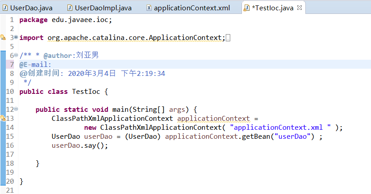Click the (UserDao) cast on line 15

pyautogui.click(x=143, y=137)
